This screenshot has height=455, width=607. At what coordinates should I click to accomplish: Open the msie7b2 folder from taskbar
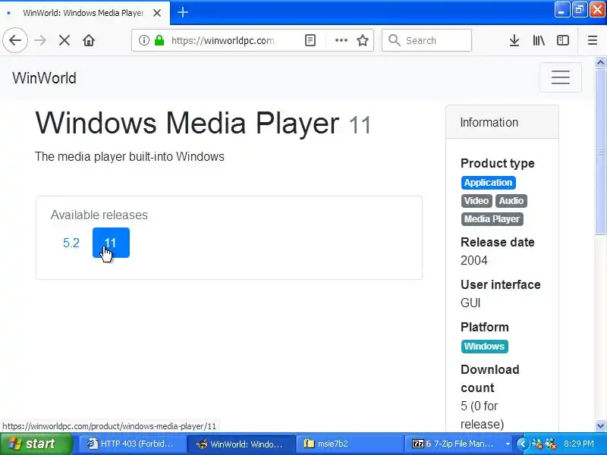350,444
